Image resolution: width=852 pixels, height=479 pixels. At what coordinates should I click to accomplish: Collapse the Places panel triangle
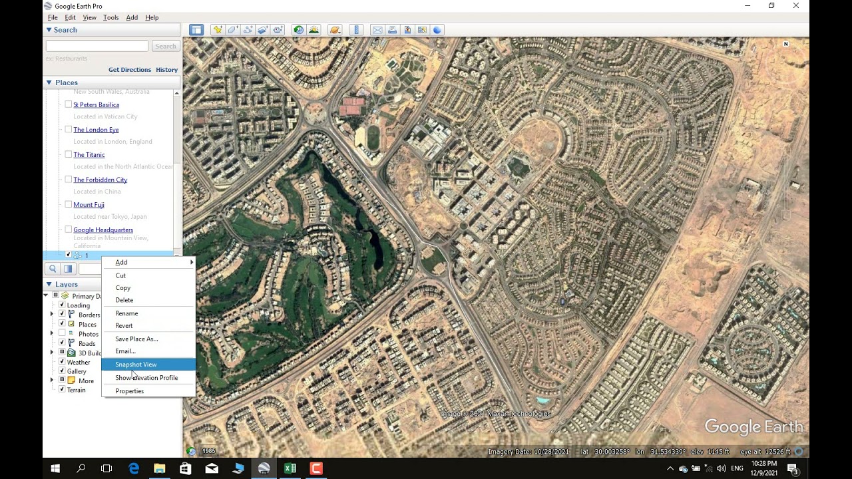(49, 82)
